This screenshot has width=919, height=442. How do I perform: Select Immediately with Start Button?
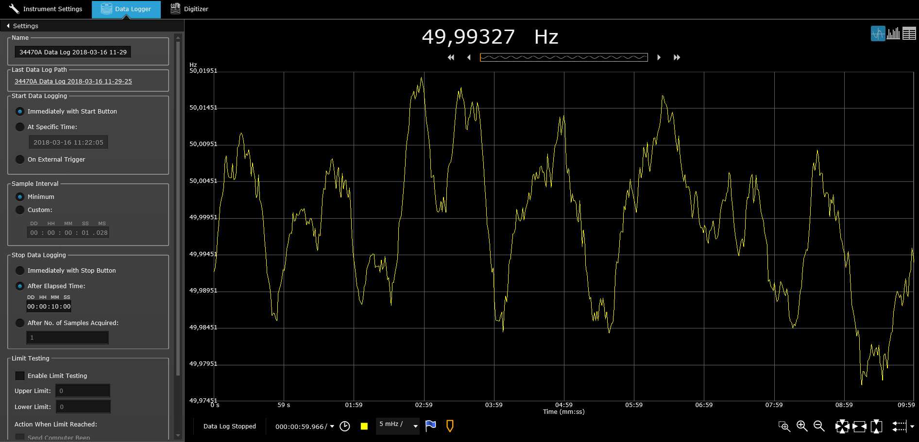[20, 112]
